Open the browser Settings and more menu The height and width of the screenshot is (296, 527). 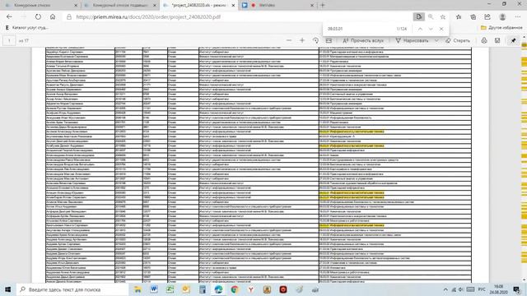point(518,16)
